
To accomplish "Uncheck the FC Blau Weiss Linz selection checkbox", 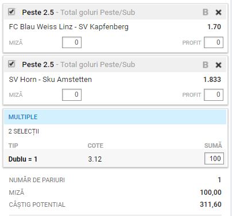I will coord(11,11).
